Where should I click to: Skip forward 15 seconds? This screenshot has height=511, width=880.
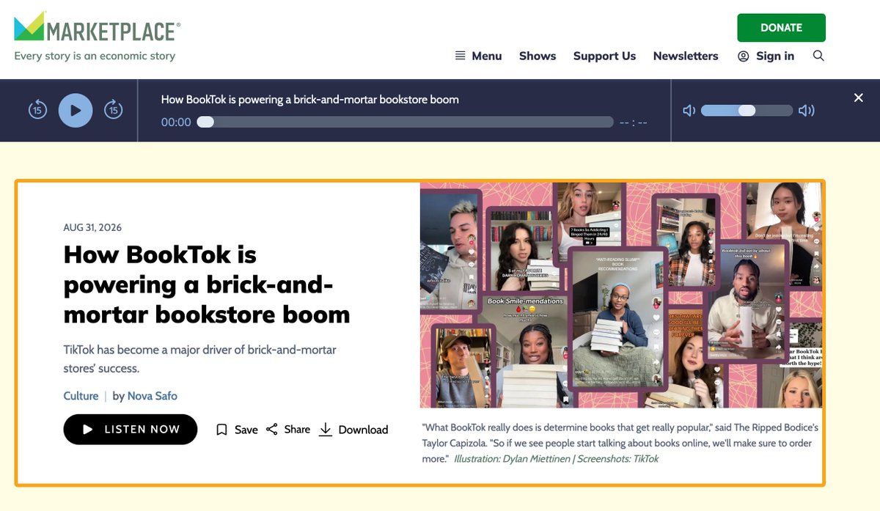click(112, 110)
